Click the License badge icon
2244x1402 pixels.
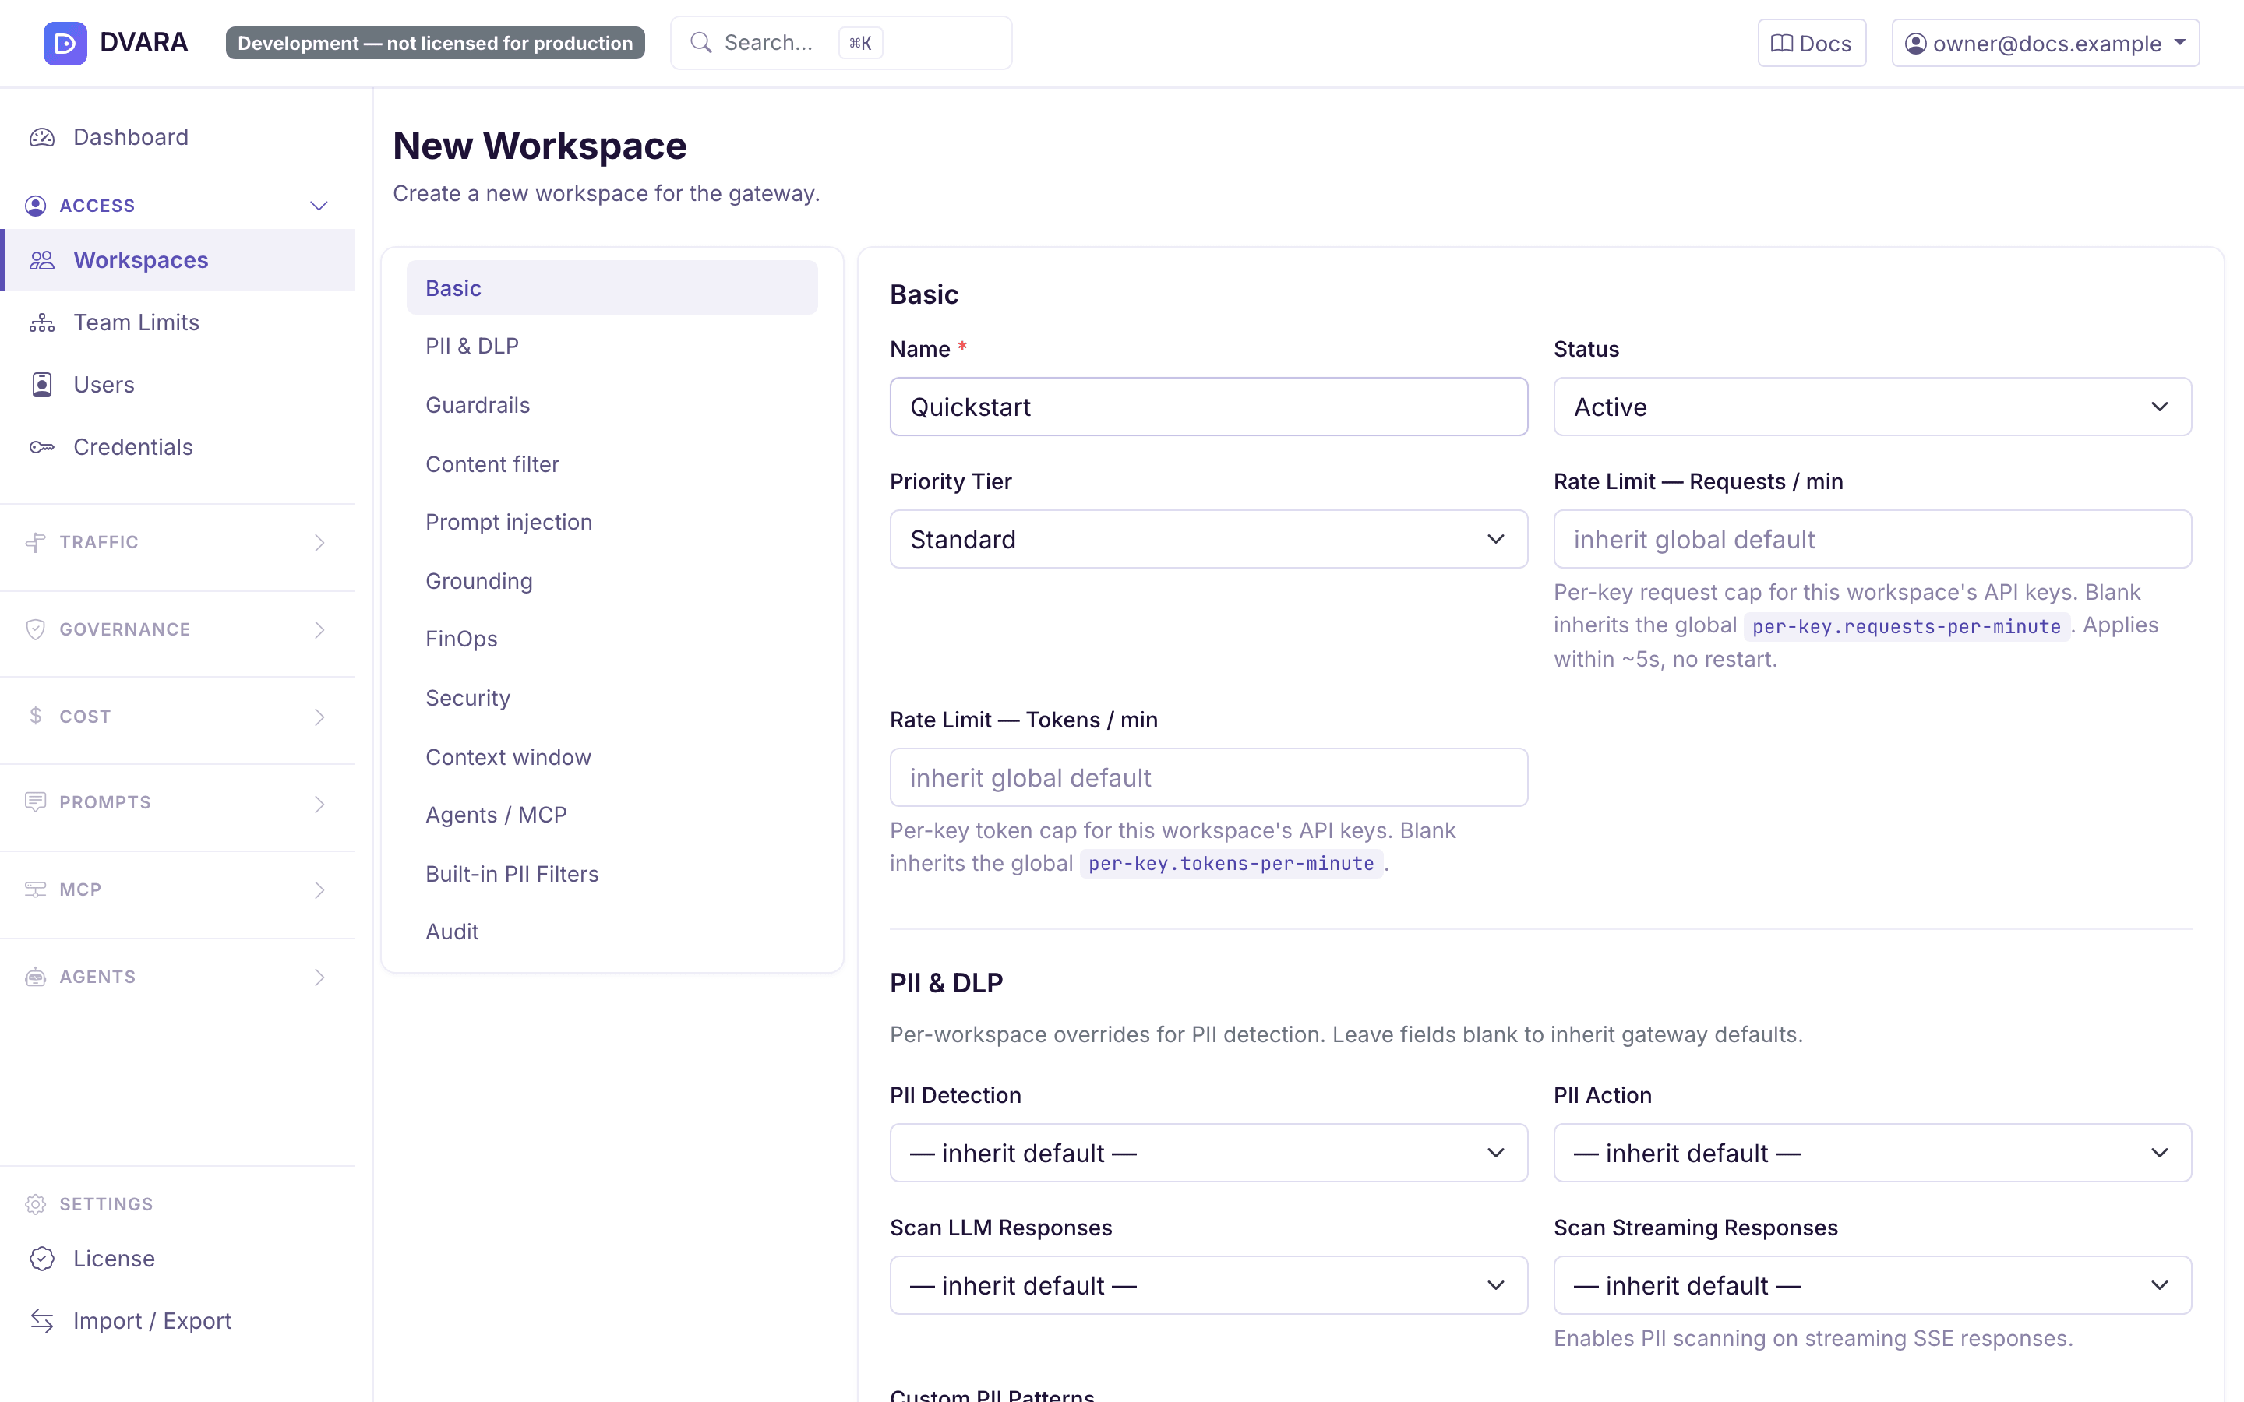pyautogui.click(x=42, y=1258)
